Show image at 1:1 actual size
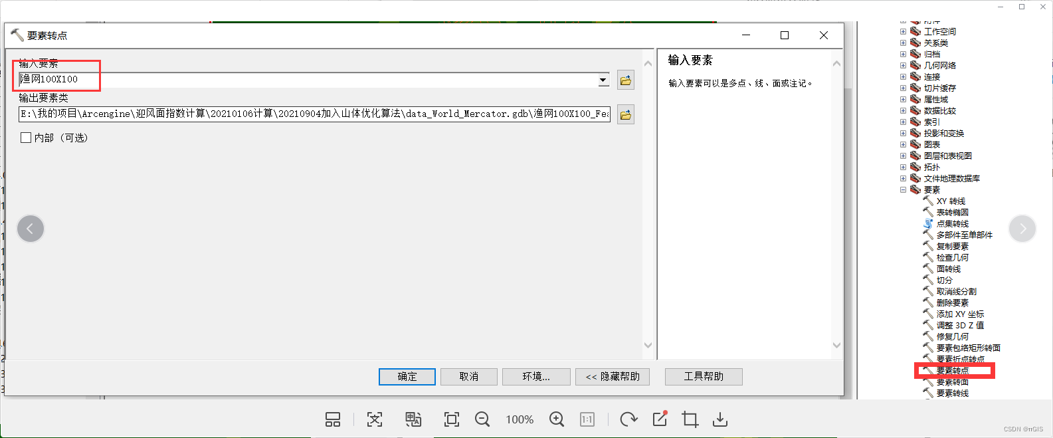The image size is (1053, 438). [587, 419]
